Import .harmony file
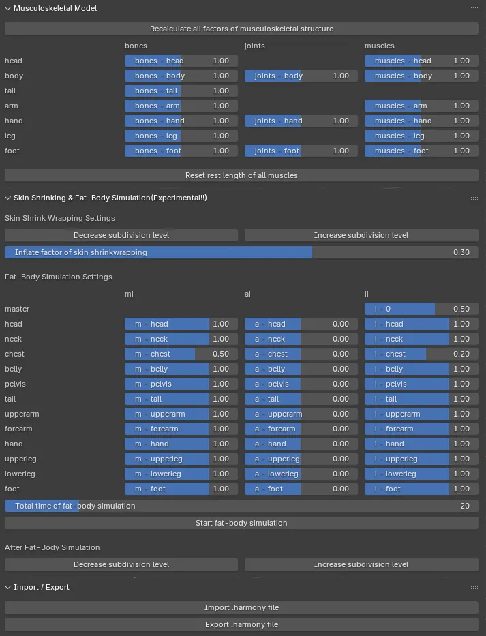This screenshot has height=636, width=486. [241, 607]
